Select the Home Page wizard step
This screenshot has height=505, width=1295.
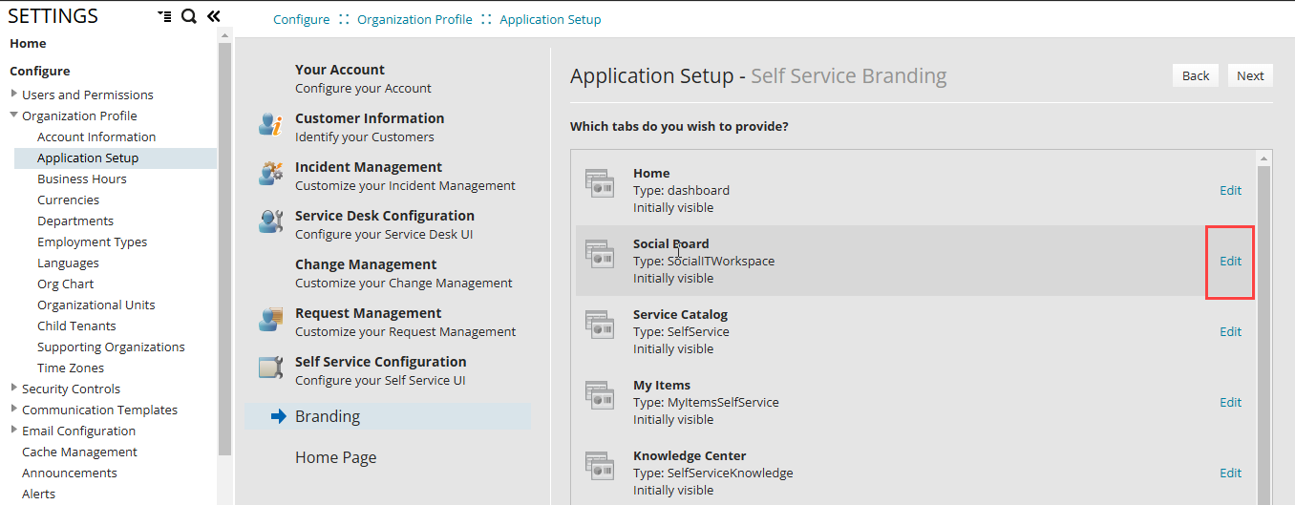[335, 457]
